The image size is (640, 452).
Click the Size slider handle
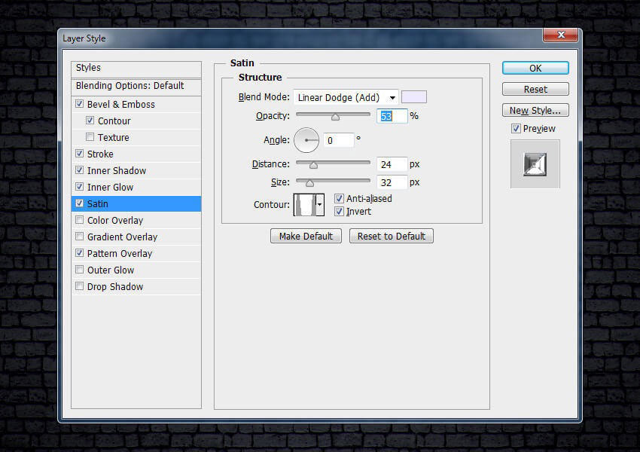click(x=309, y=183)
